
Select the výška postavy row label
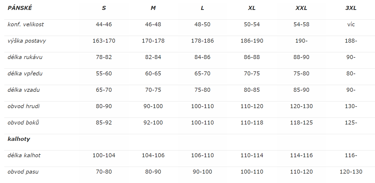click(27, 41)
